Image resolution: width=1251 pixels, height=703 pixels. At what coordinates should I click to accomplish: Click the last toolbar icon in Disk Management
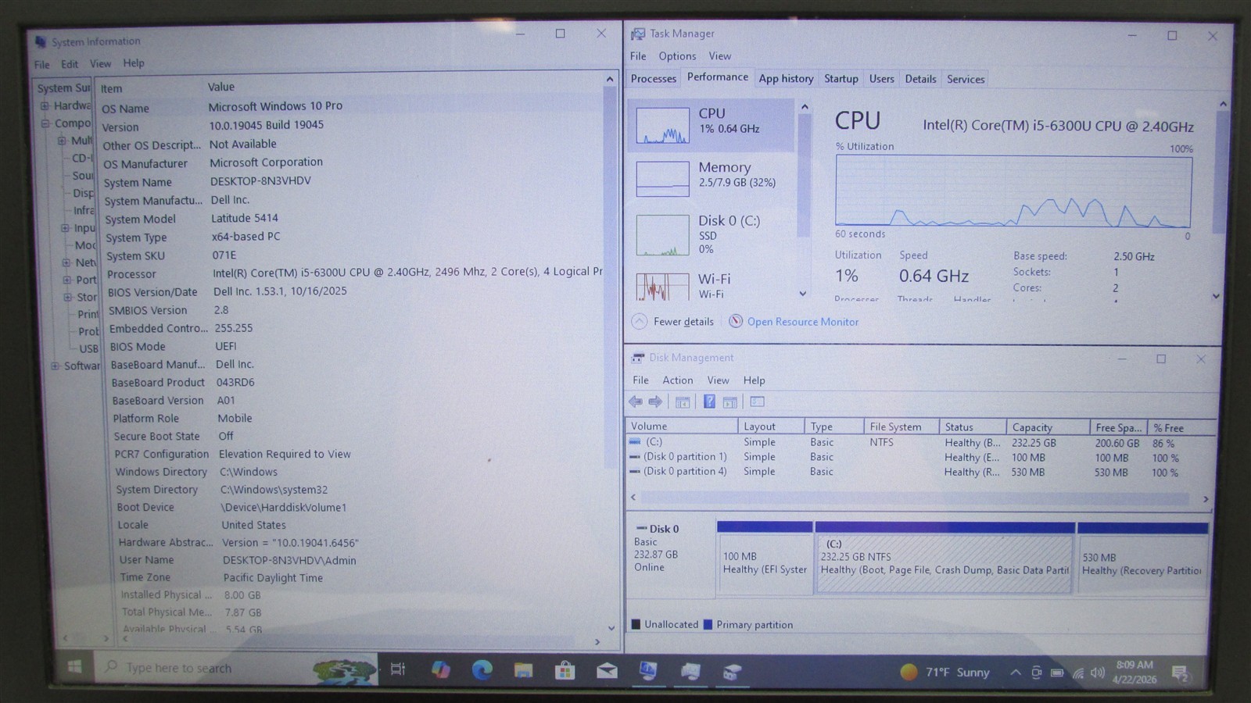[x=757, y=401]
